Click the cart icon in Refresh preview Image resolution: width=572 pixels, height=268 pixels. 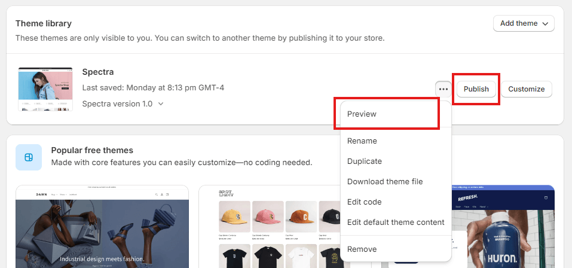(545, 198)
